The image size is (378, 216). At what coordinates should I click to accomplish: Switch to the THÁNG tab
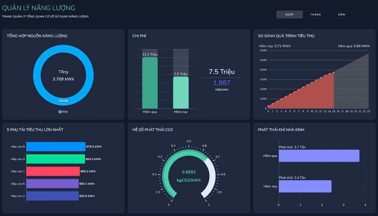pyautogui.click(x=316, y=14)
